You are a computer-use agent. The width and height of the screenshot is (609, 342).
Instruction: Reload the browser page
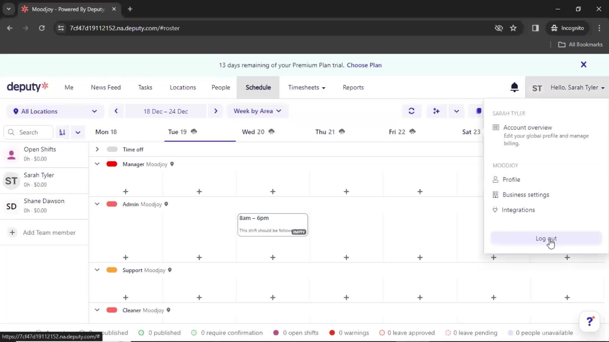pos(42,28)
